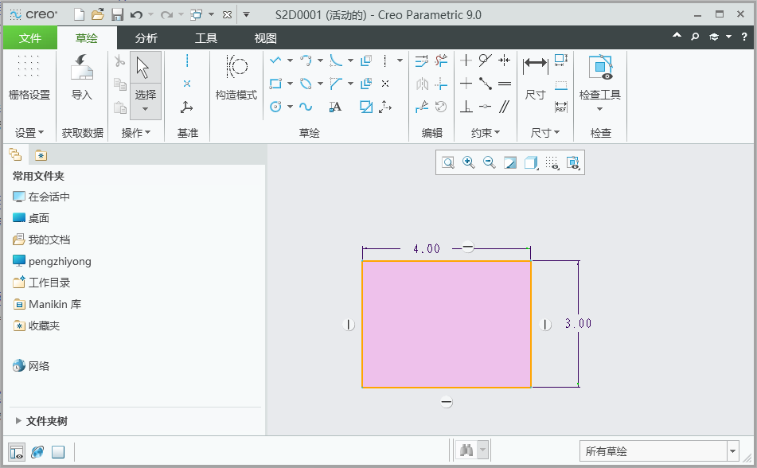This screenshot has height=468, width=757.
Task: Open the 桌面 desktop folder
Action: [31, 218]
